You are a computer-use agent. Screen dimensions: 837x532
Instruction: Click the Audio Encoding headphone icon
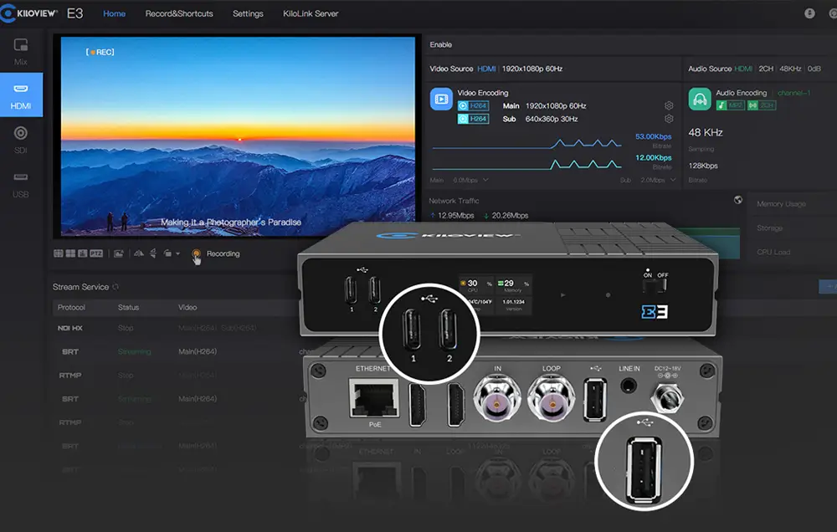pos(700,99)
